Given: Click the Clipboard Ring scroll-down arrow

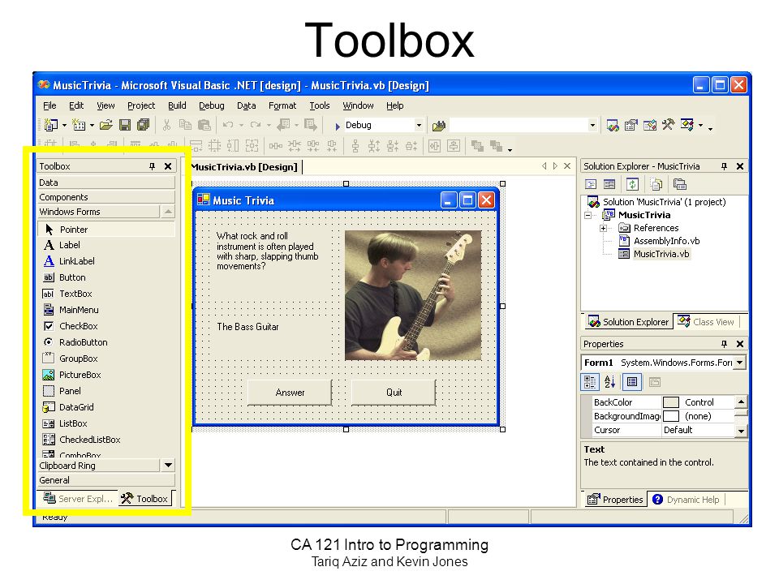Looking at the screenshot, I should [169, 466].
